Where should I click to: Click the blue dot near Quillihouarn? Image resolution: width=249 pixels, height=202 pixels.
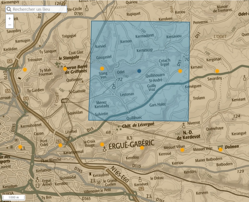(x=139, y=71)
